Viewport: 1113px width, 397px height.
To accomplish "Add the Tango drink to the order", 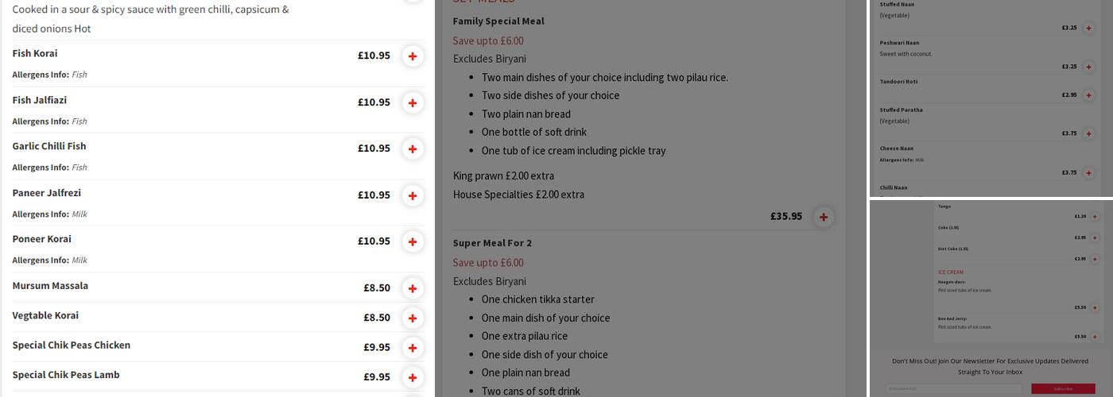I will [x=1094, y=217].
